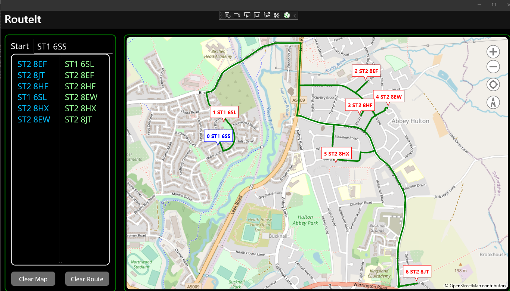Toggle the square outline adorner icon
The height and width of the screenshot is (291, 510).
tap(257, 15)
